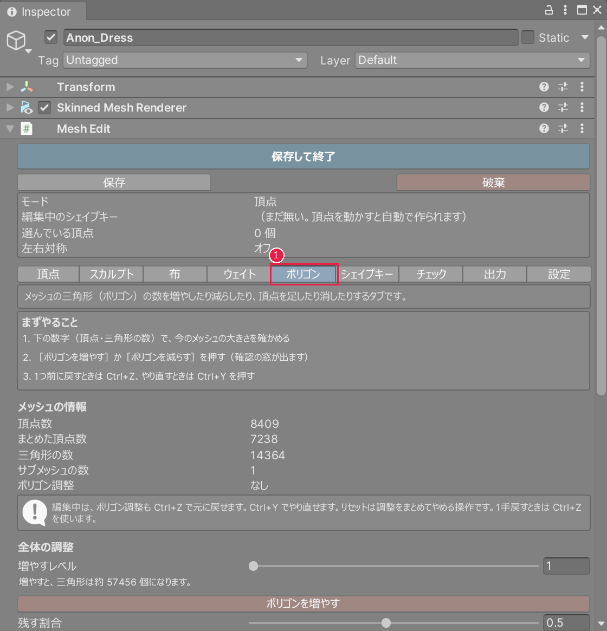This screenshot has height=631, width=607.
Task: Click the GameObject cube icon
Action: (x=16, y=40)
